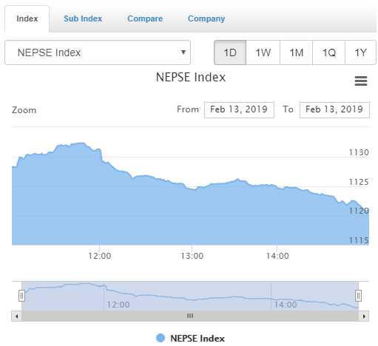Screen dimensions: 378x346
Task: Select the Index tab
Action: (27, 18)
